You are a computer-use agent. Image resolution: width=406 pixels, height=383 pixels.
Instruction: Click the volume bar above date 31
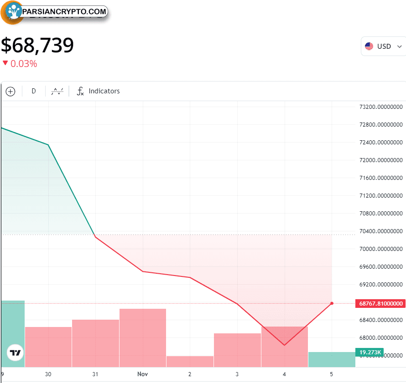95,343
